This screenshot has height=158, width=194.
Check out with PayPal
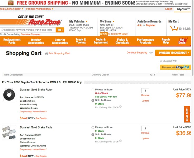(x=176, y=67)
